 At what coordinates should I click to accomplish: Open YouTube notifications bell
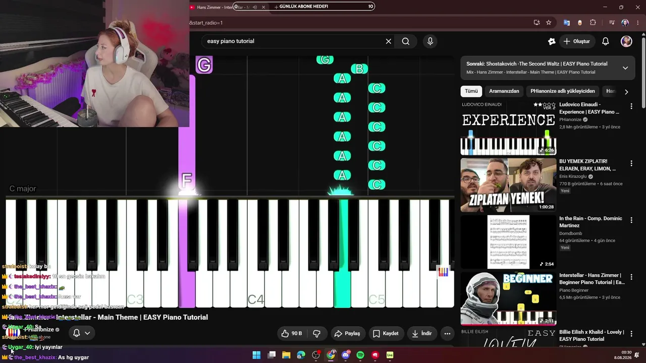click(x=606, y=41)
